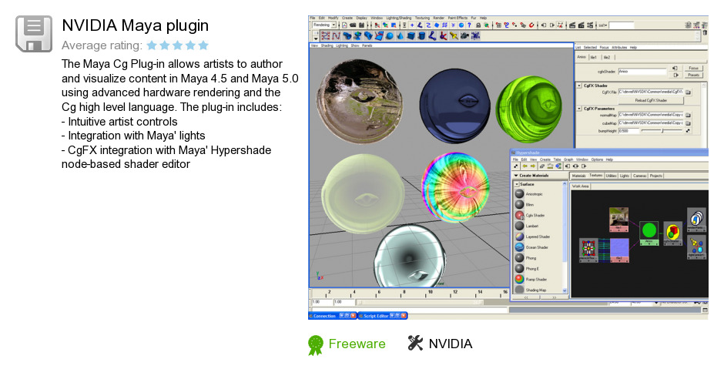The width and height of the screenshot is (724, 379).
Task: Open the Texturing menu
Action: pos(422,18)
